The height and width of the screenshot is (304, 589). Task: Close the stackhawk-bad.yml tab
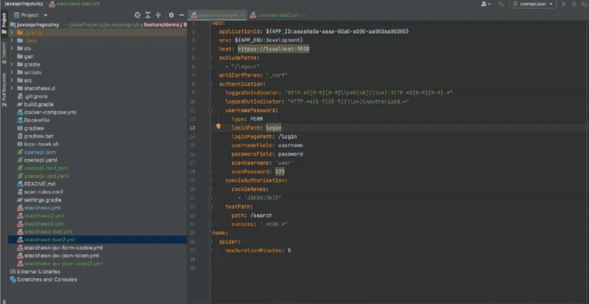pos(242,15)
